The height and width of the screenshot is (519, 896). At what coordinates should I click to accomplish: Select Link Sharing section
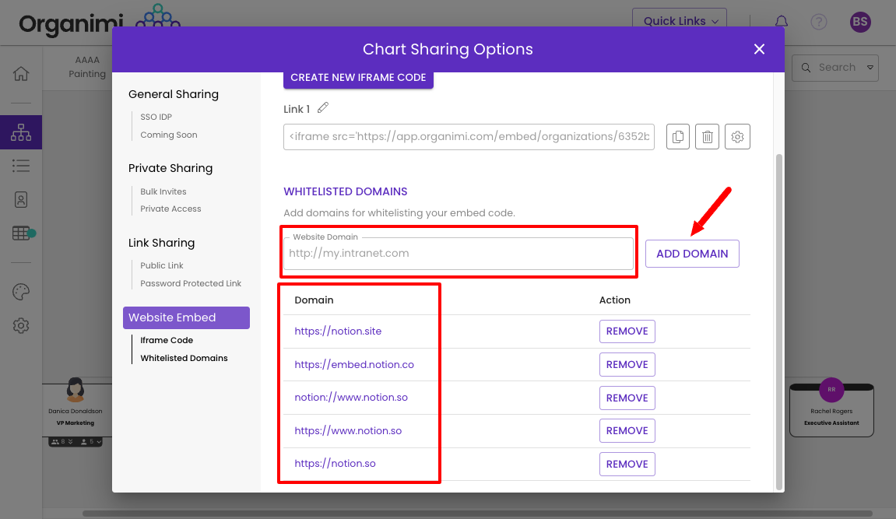point(161,243)
